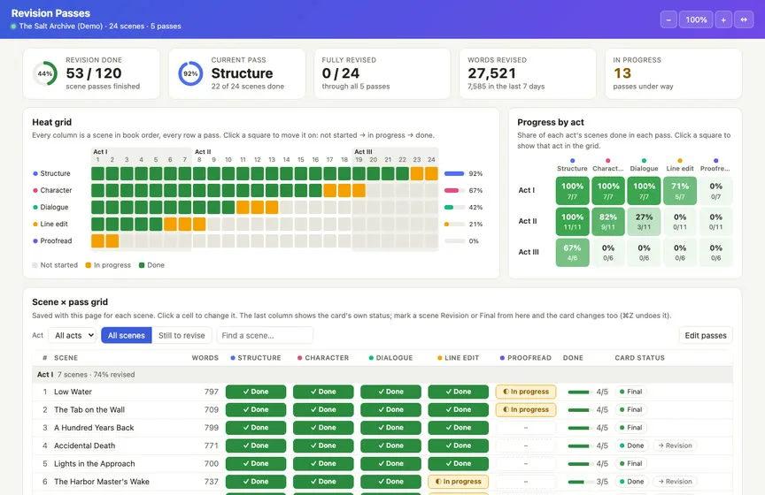Click the Revision Done 44% ring
This screenshot has height=495, width=765.
coord(45,73)
